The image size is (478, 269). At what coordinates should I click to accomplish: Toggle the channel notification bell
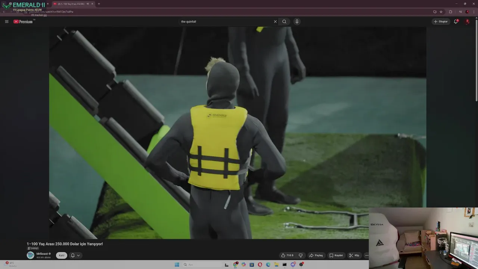(73, 256)
